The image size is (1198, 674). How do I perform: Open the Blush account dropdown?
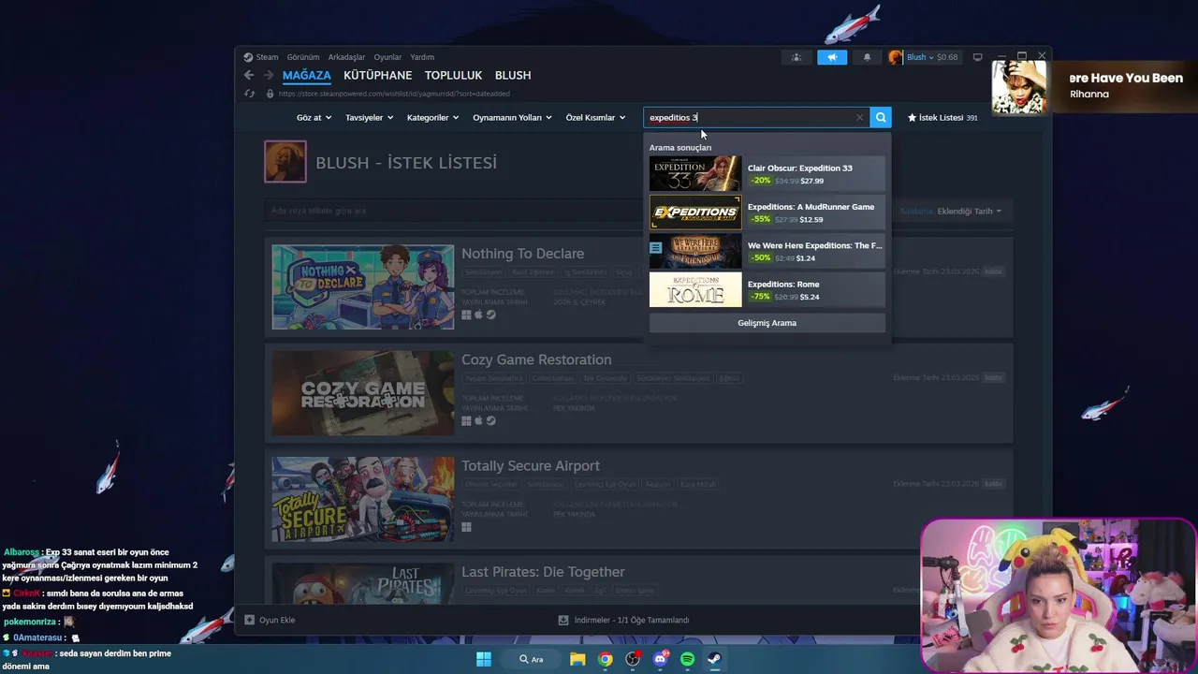pos(920,57)
